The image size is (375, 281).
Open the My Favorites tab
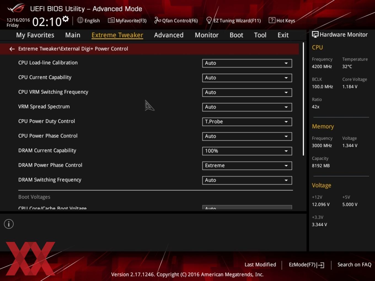point(35,35)
